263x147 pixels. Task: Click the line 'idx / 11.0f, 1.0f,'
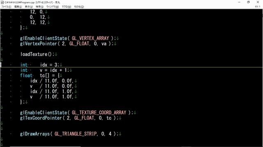click(x=52, y=91)
